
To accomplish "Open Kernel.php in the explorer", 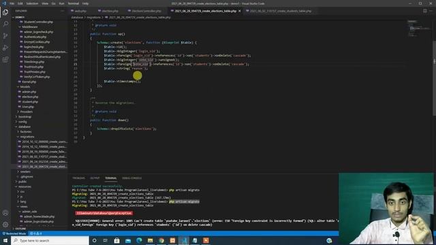I will [x=29, y=82].
